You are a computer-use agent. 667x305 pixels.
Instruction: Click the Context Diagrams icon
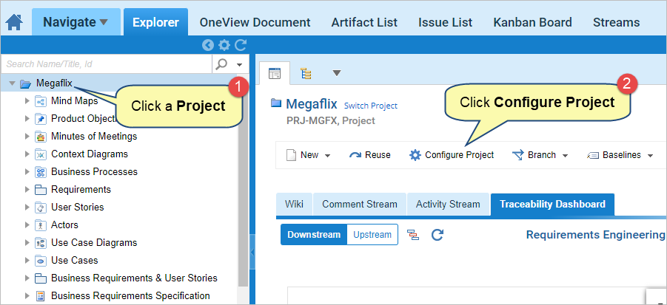pos(41,154)
